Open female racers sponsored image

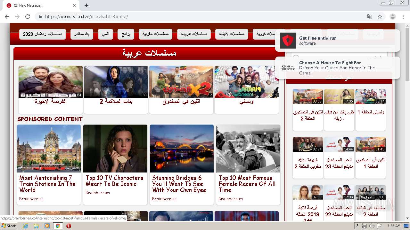pos(248,149)
